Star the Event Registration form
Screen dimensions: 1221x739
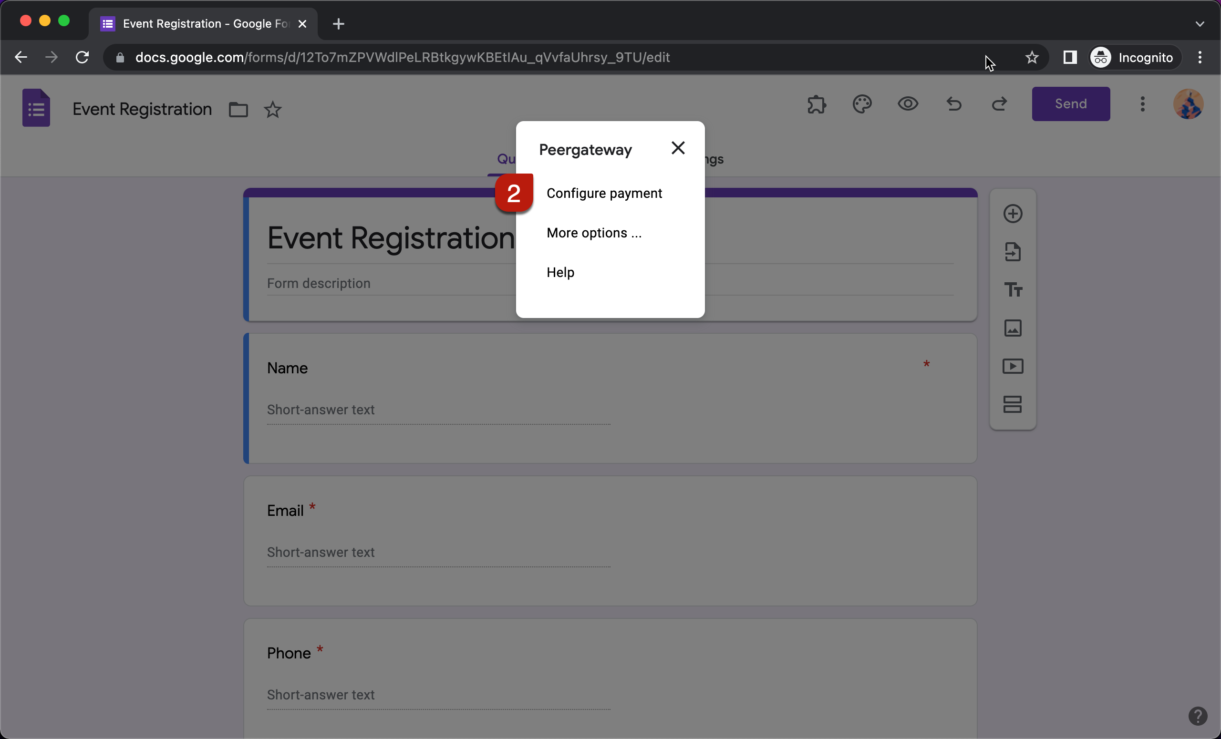(272, 110)
